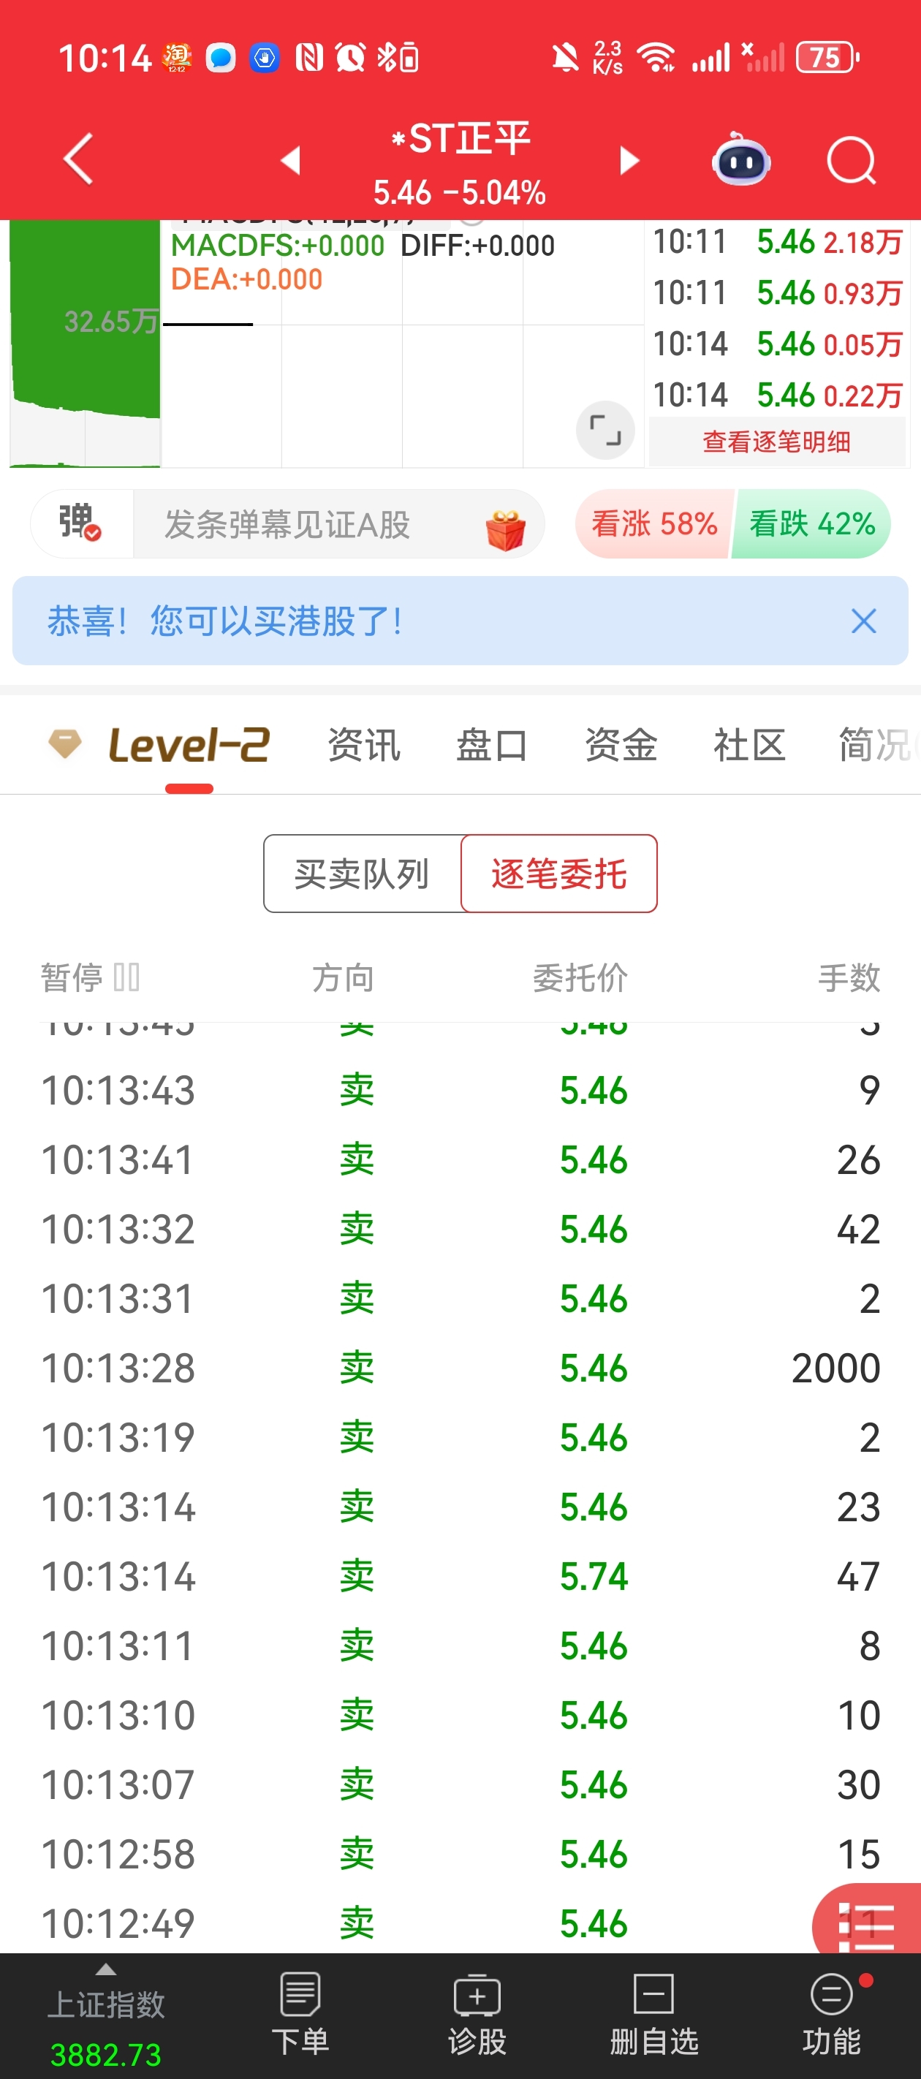Tap the battery 75 status icon
Viewport: 921px width, 2079px height.
point(827,57)
